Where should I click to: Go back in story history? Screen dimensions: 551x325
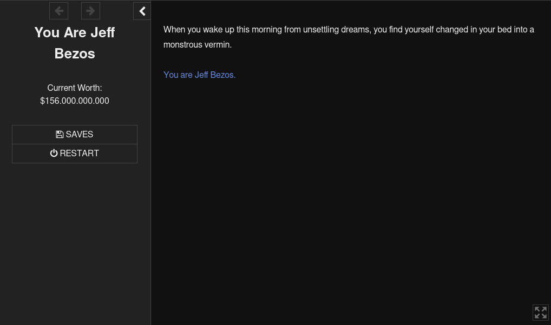pos(58,11)
